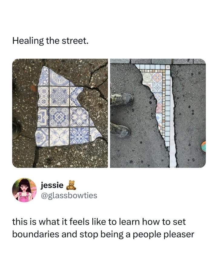Screen dimensions: 218x273
Task: Click the first line of jessie's tweet text
Action: point(99,222)
